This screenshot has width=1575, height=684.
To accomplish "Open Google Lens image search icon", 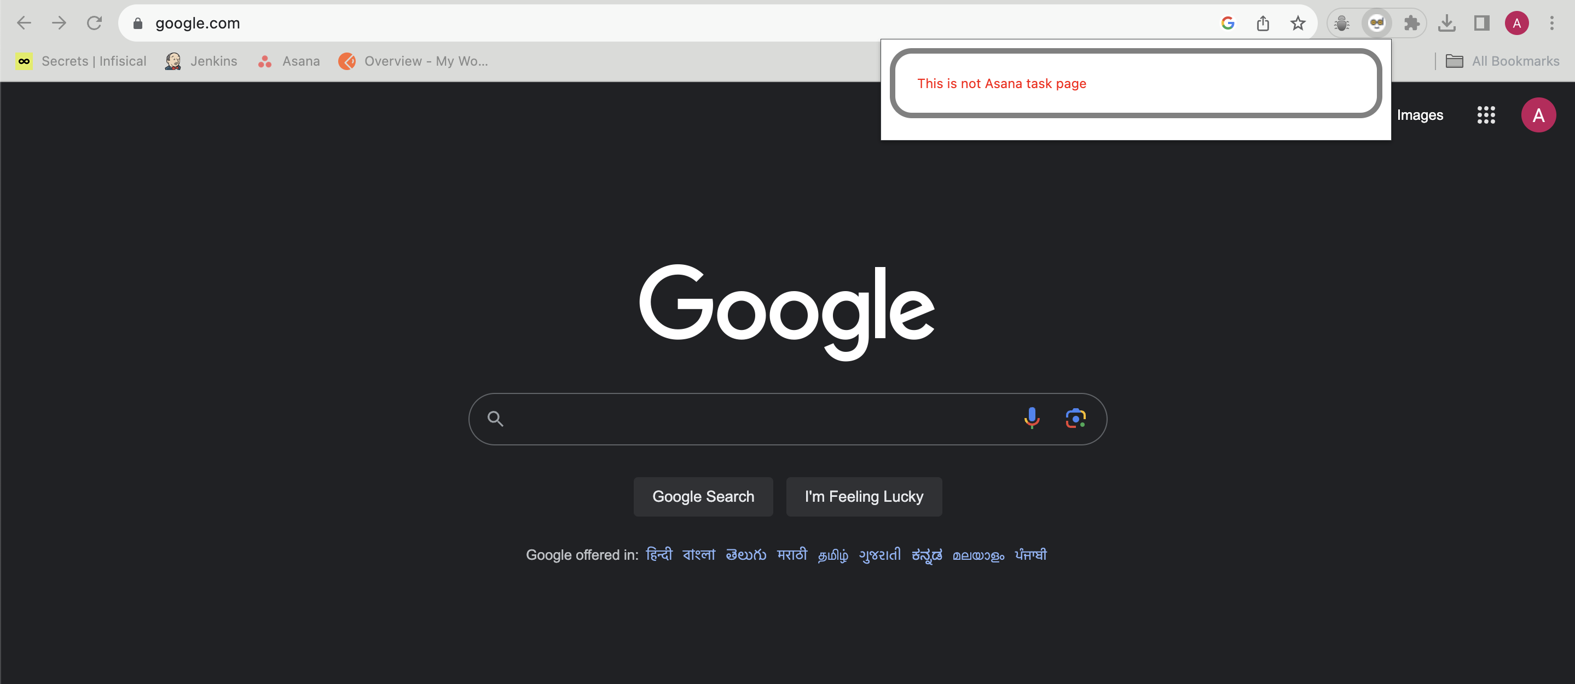I will pyautogui.click(x=1075, y=419).
